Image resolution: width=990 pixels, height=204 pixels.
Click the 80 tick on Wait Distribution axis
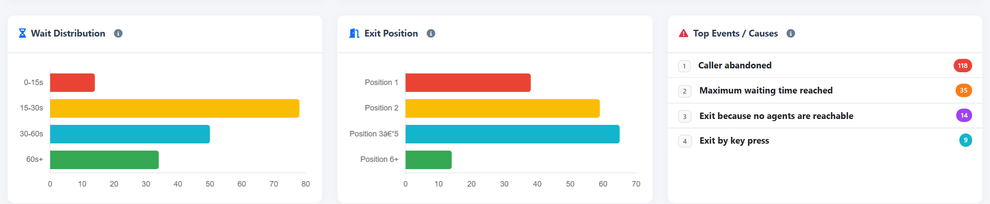click(x=306, y=184)
